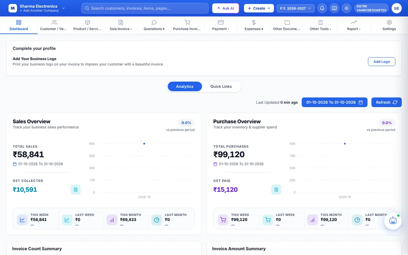This screenshot has width=408, height=255.
Task: Click the Customer / Vendor people icon
Action: (54, 22)
